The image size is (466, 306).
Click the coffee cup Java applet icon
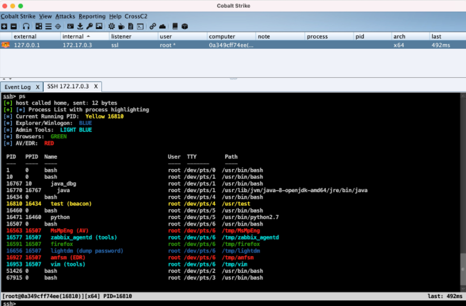[121, 26]
